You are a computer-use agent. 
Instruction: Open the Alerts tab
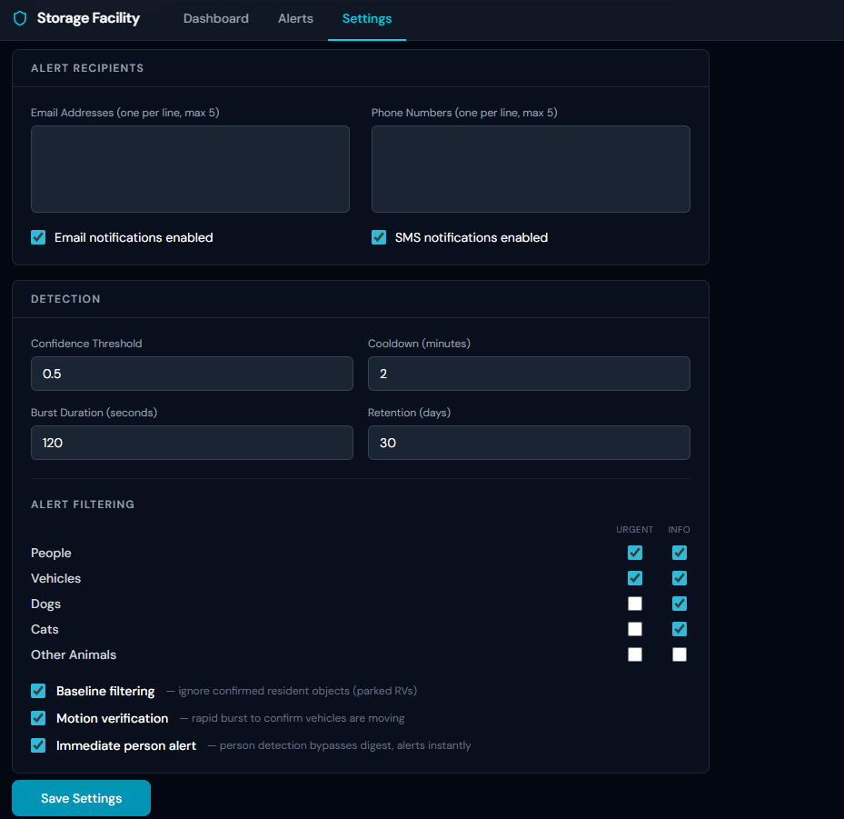tap(295, 18)
